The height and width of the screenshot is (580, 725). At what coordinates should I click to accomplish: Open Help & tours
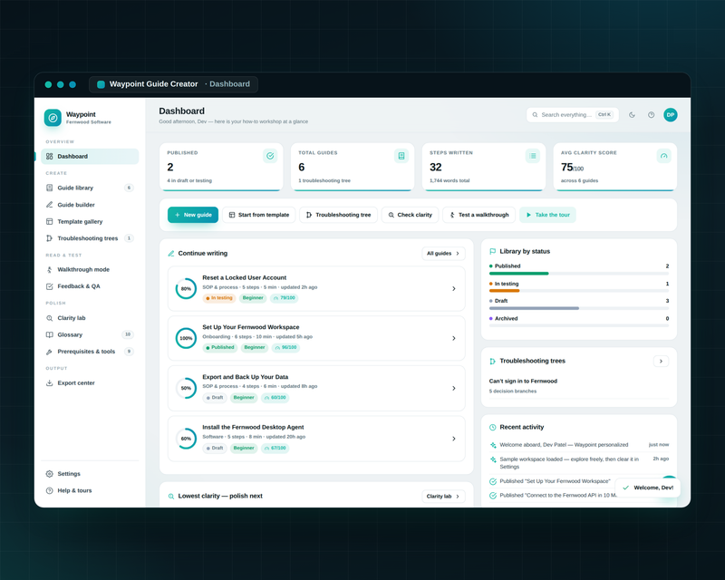coord(90,490)
